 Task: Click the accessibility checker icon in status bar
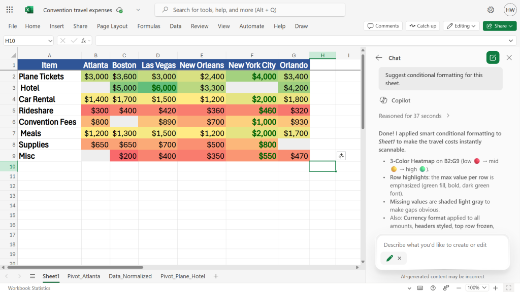pos(446,287)
